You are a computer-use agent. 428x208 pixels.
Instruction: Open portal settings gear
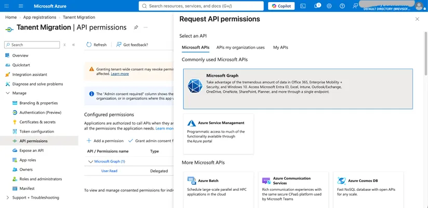tap(329, 6)
